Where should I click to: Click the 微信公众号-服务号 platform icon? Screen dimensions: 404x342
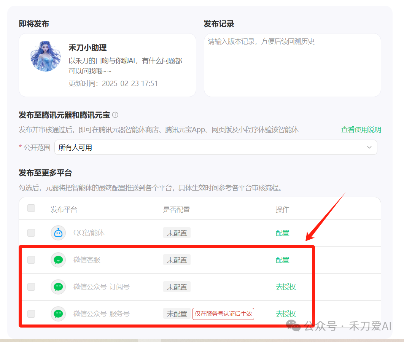(58, 313)
